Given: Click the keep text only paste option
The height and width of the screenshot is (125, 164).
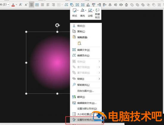Looking at the screenshot, I should (x=80, y=43).
